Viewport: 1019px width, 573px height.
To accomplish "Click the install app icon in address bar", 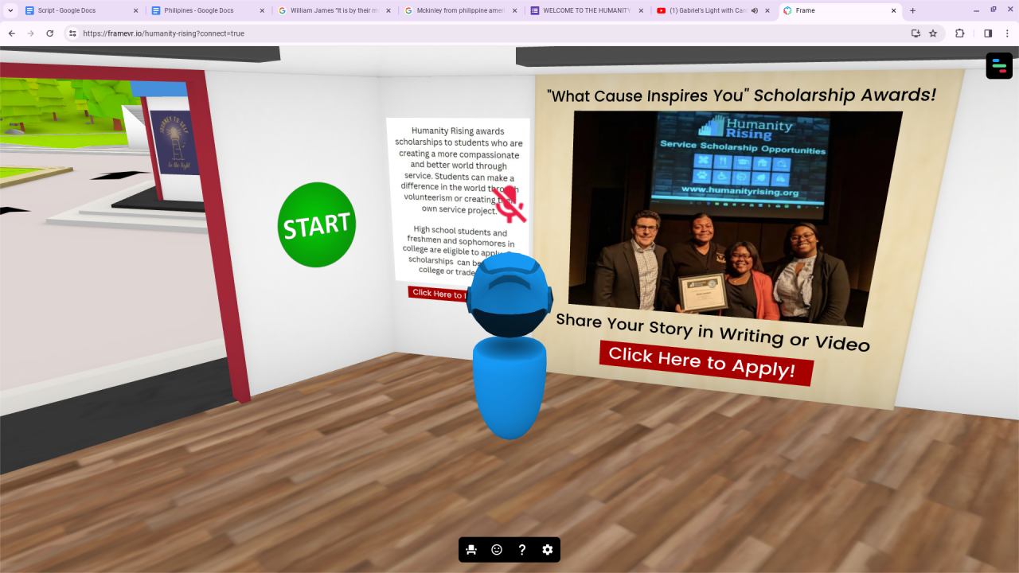I will [916, 33].
